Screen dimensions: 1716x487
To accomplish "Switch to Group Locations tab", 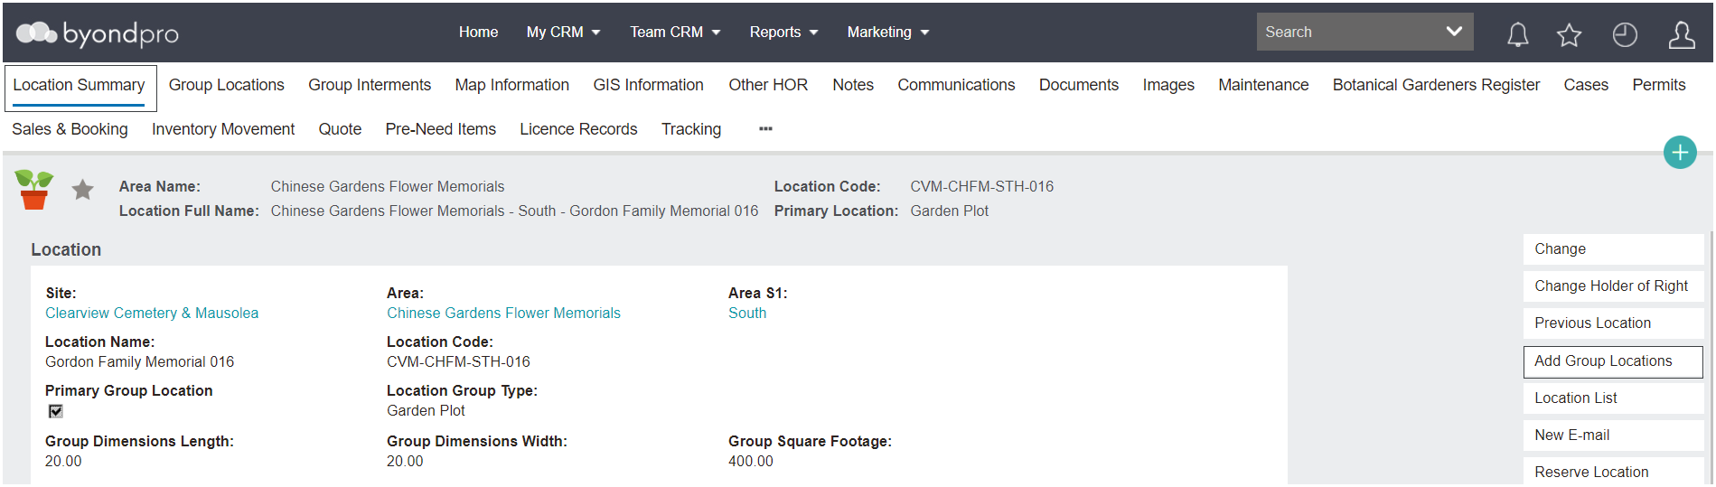I will tap(227, 85).
